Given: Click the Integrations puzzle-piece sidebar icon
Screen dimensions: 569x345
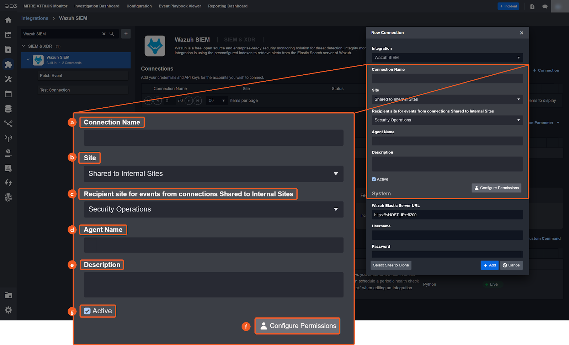Looking at the screenshot, I should (x=8, y=64).
